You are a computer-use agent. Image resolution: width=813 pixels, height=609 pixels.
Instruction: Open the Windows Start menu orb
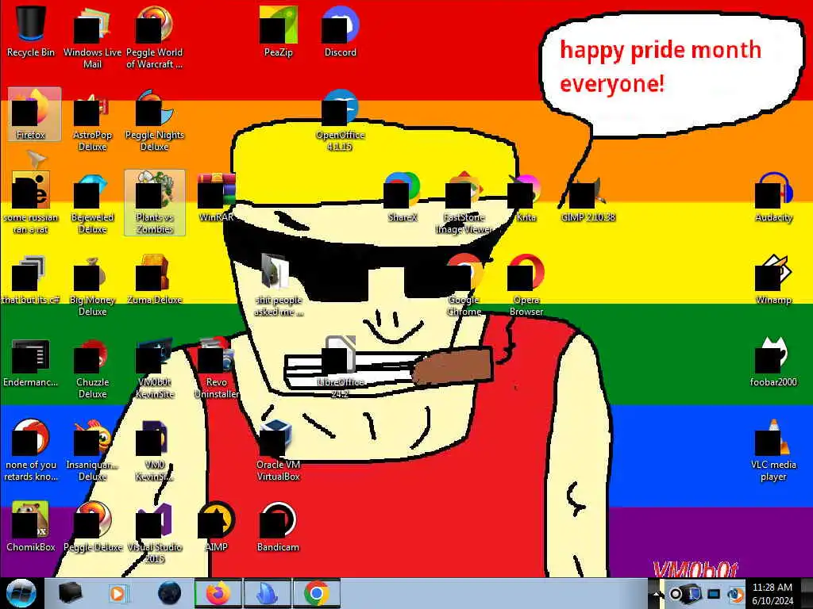(x=21, y=593)
